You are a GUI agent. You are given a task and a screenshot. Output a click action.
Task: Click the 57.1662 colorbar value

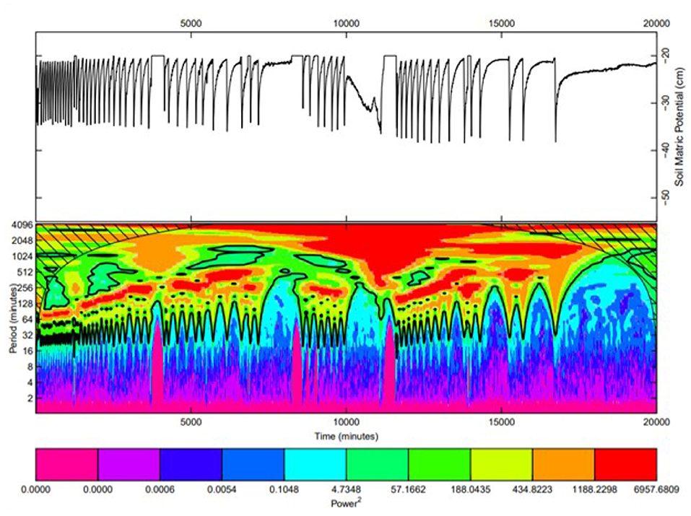(x=408, y=489)
